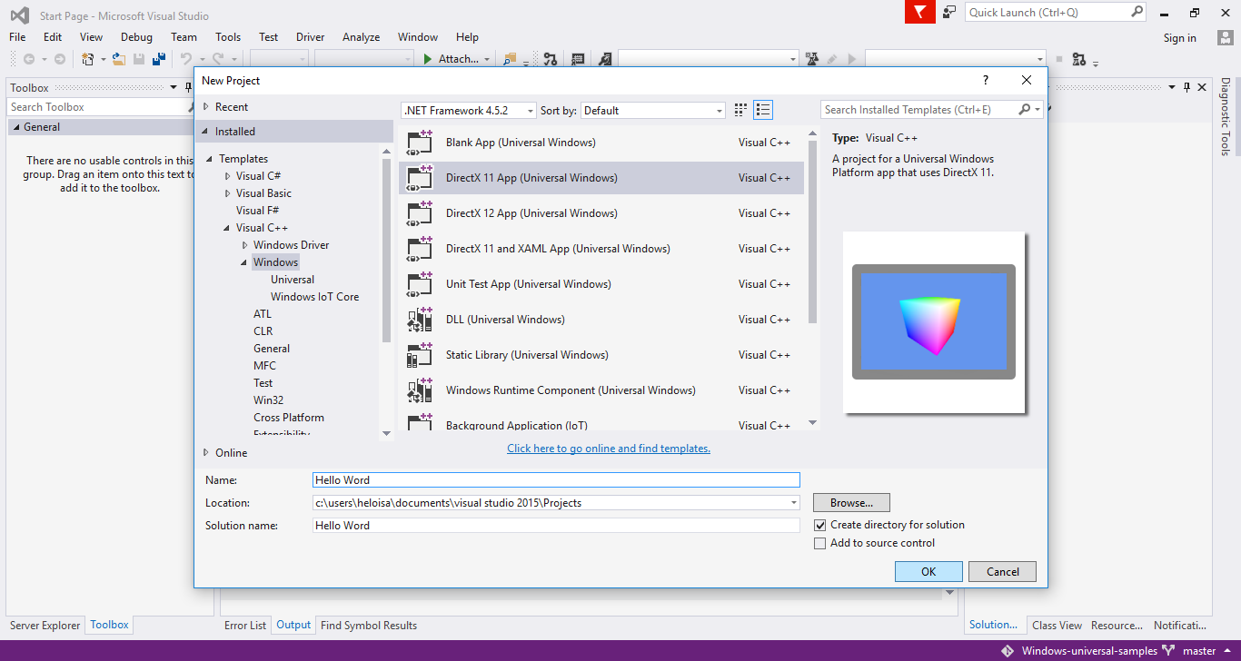Open the .NET Framework version dropdown
This screenshot has width=1241, height=661.
pyautogui.click(x=469, y=111)
